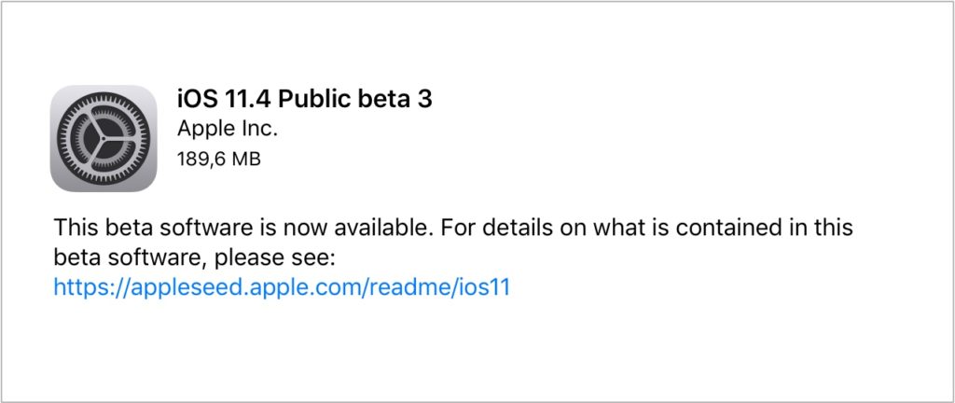Click the word "Apple" under the title
The width and height of the screenshot is (955, 403).
tap(205, 128)
